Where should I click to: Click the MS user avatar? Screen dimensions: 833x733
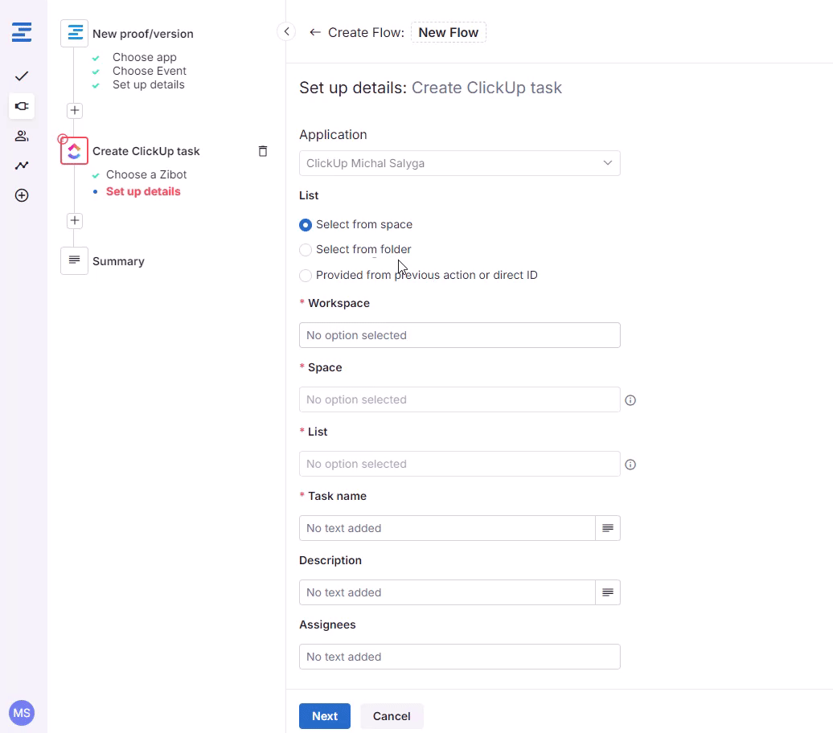pos(22,712)
